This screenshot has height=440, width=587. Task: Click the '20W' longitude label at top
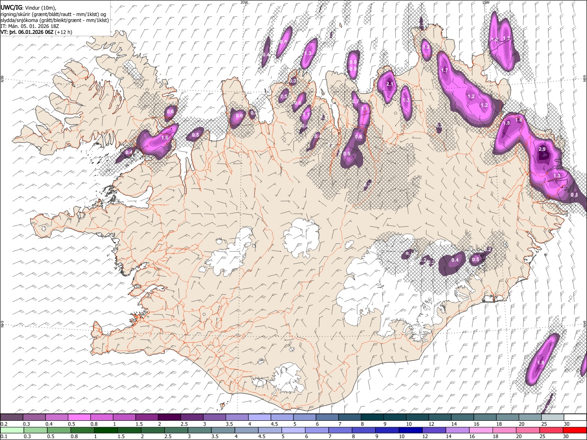(244, 2)
